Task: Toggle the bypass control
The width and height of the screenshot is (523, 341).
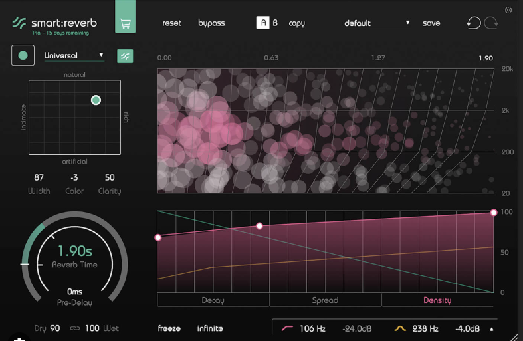Action: point(211,23)
